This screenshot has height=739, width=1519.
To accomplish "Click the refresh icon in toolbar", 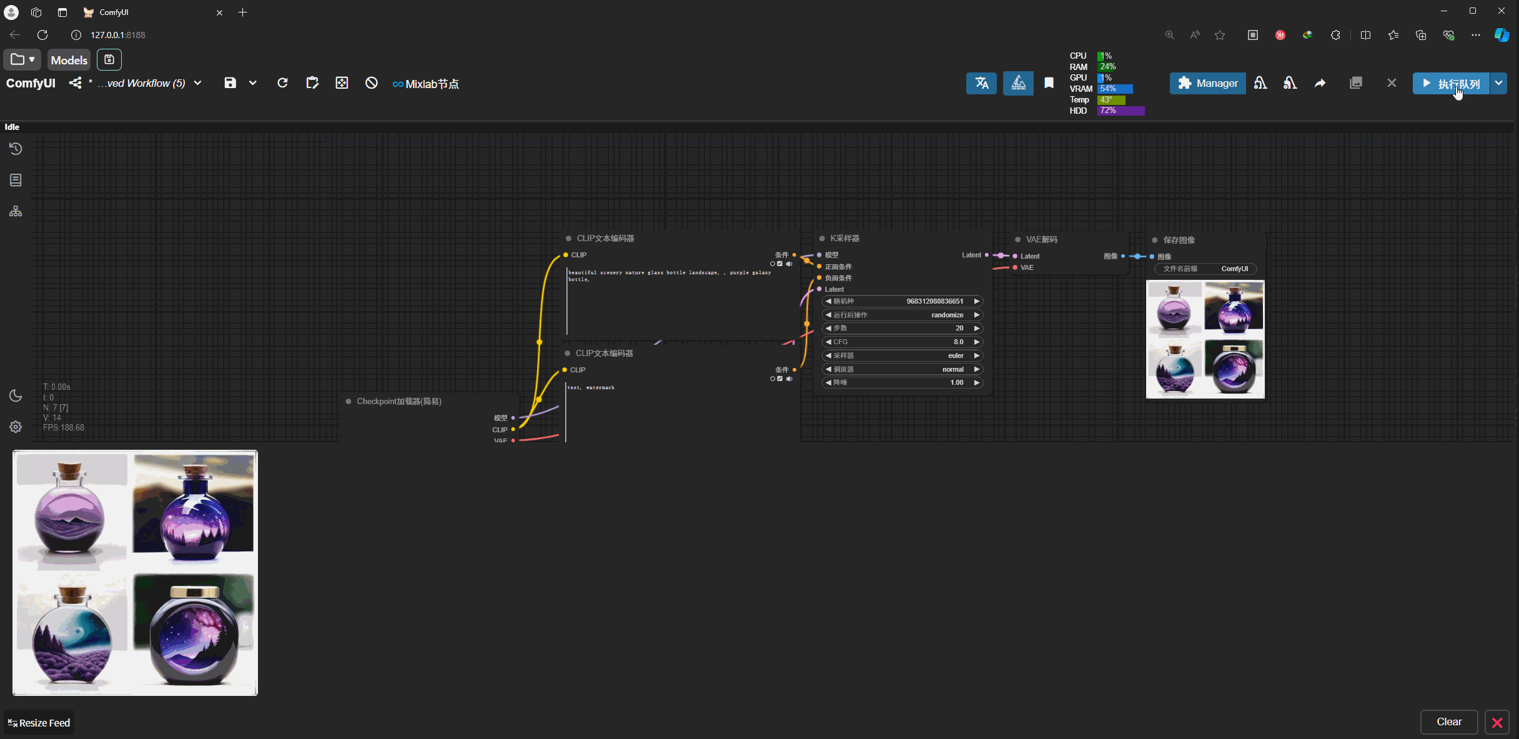I will pos(282,83).
